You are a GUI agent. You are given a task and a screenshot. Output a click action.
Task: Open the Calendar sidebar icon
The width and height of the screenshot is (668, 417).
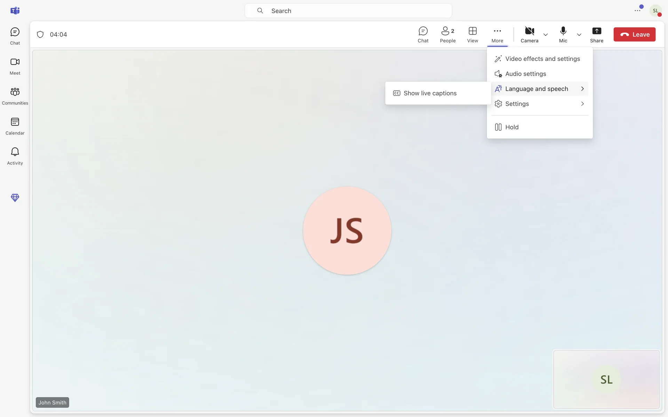click(x=15, y=126)
